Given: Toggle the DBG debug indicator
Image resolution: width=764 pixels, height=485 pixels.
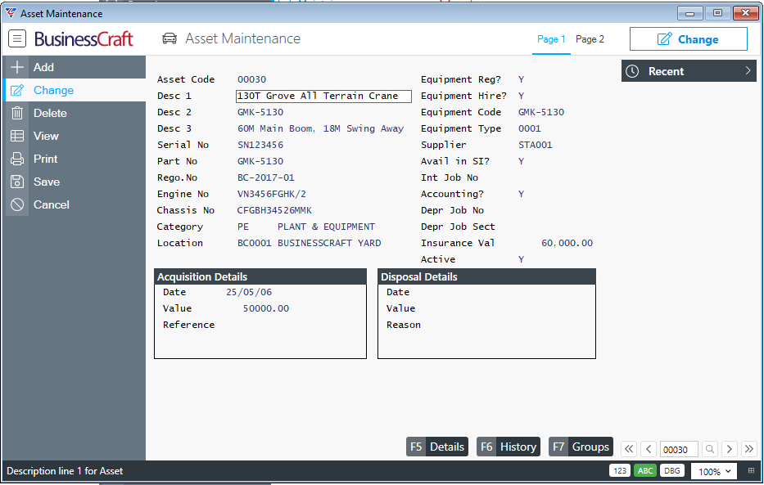Looking at the screenshot, I should coord(671,471).
